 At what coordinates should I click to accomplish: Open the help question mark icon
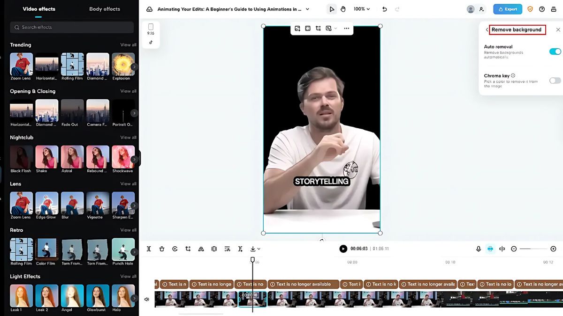pyautogui.click(x=542, y=9)
